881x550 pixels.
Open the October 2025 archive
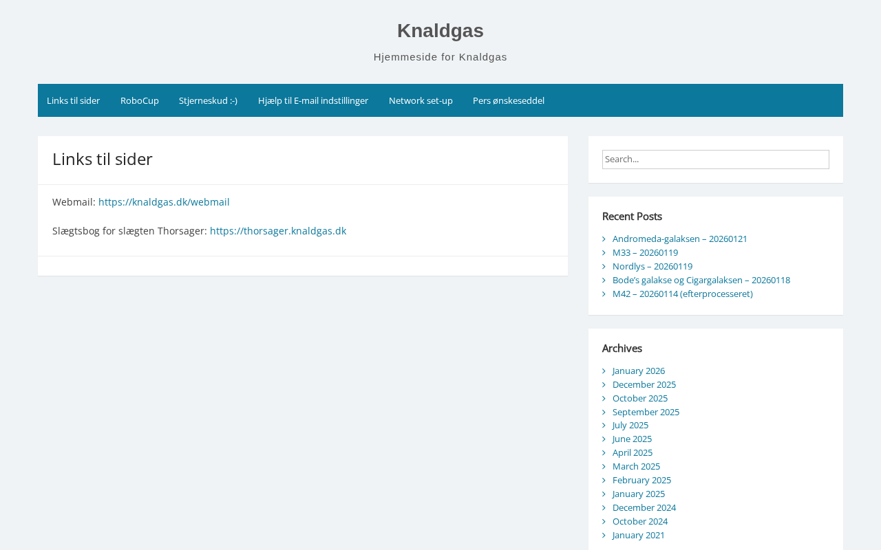pyautogui.click(x=640, y=398)
